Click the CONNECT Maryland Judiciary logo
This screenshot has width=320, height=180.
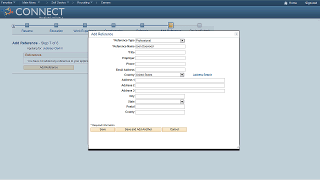33,12
